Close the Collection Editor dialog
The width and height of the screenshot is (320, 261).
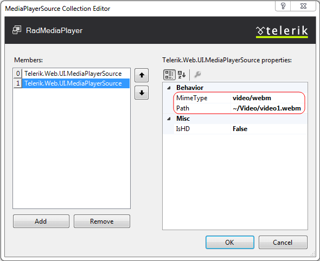tap(303, 6)
